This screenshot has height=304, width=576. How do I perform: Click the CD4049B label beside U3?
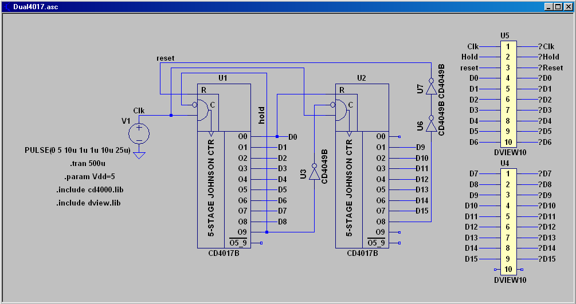(x=324, y=167)
